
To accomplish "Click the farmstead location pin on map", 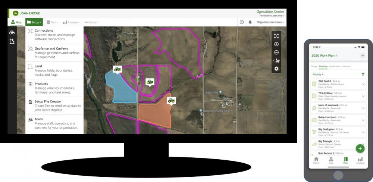I will (220, 92).
